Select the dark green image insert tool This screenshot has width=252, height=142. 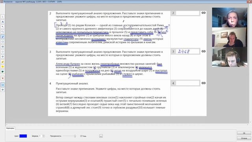click(x=3, y=72)
